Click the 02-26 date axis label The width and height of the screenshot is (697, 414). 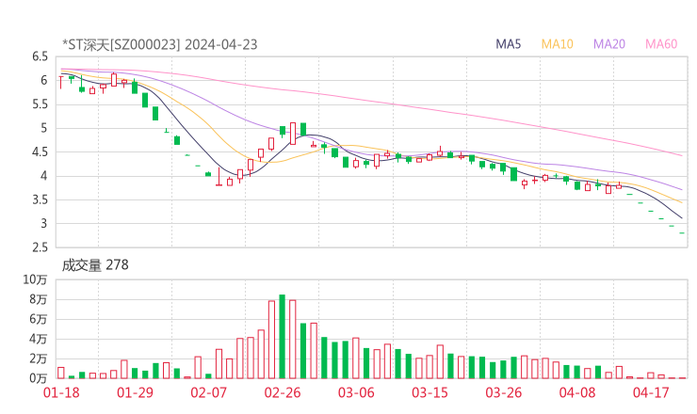pos(283,392)
